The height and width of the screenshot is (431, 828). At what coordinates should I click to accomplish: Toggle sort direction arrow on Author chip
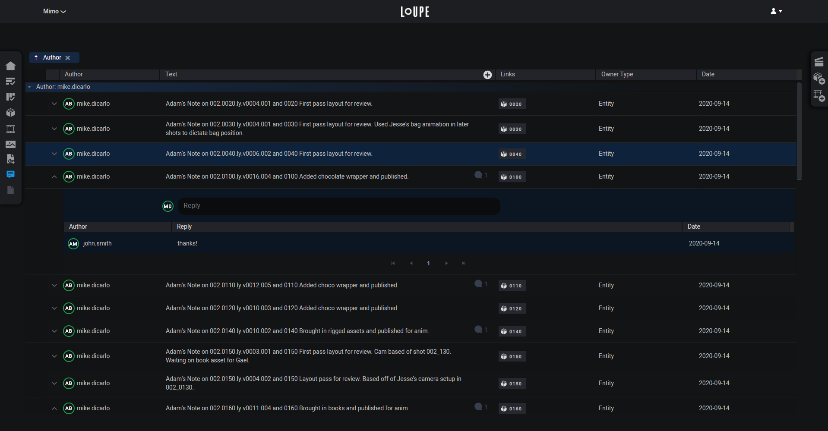tap(36, 57)
